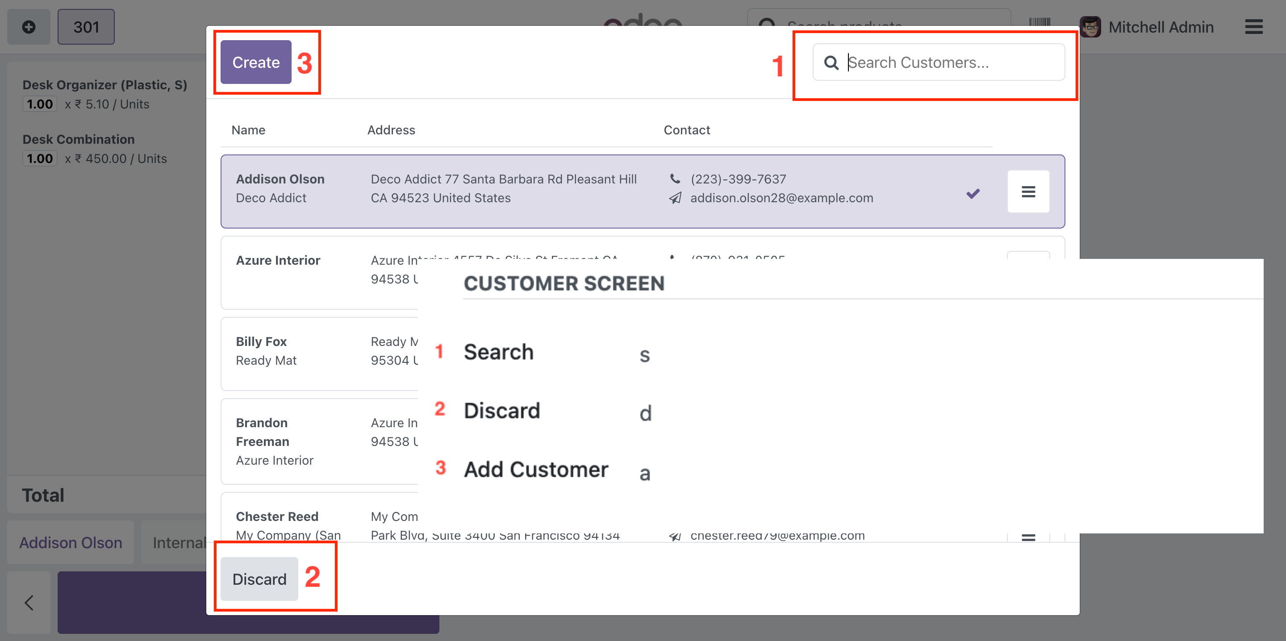The height and width of the screenshot is (641, 1286).
Task: Open Addison Olson's row options menu
Action: click(x=1028, y=191)
